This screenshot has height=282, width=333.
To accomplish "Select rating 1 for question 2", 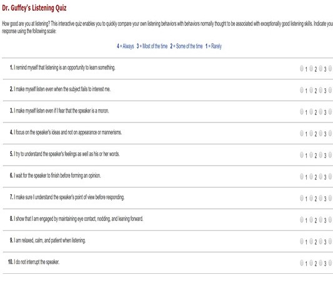I will click(302, 90).
